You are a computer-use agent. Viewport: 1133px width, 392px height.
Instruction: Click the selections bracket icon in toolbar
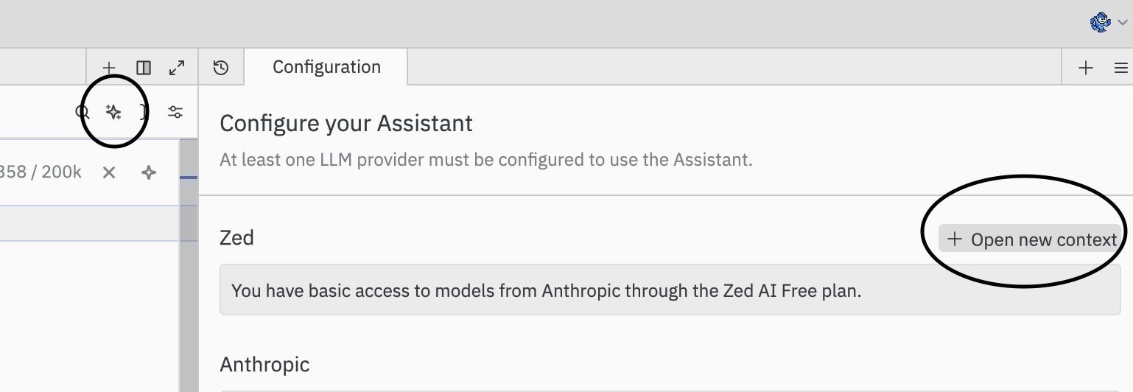[144, 112]
